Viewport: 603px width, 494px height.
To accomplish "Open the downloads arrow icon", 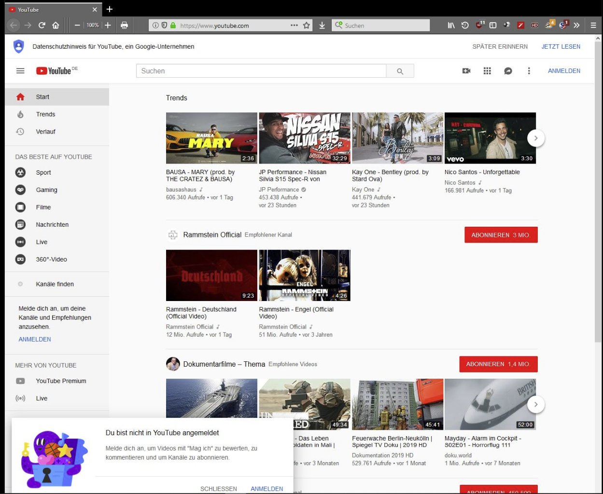I will 322,25.
